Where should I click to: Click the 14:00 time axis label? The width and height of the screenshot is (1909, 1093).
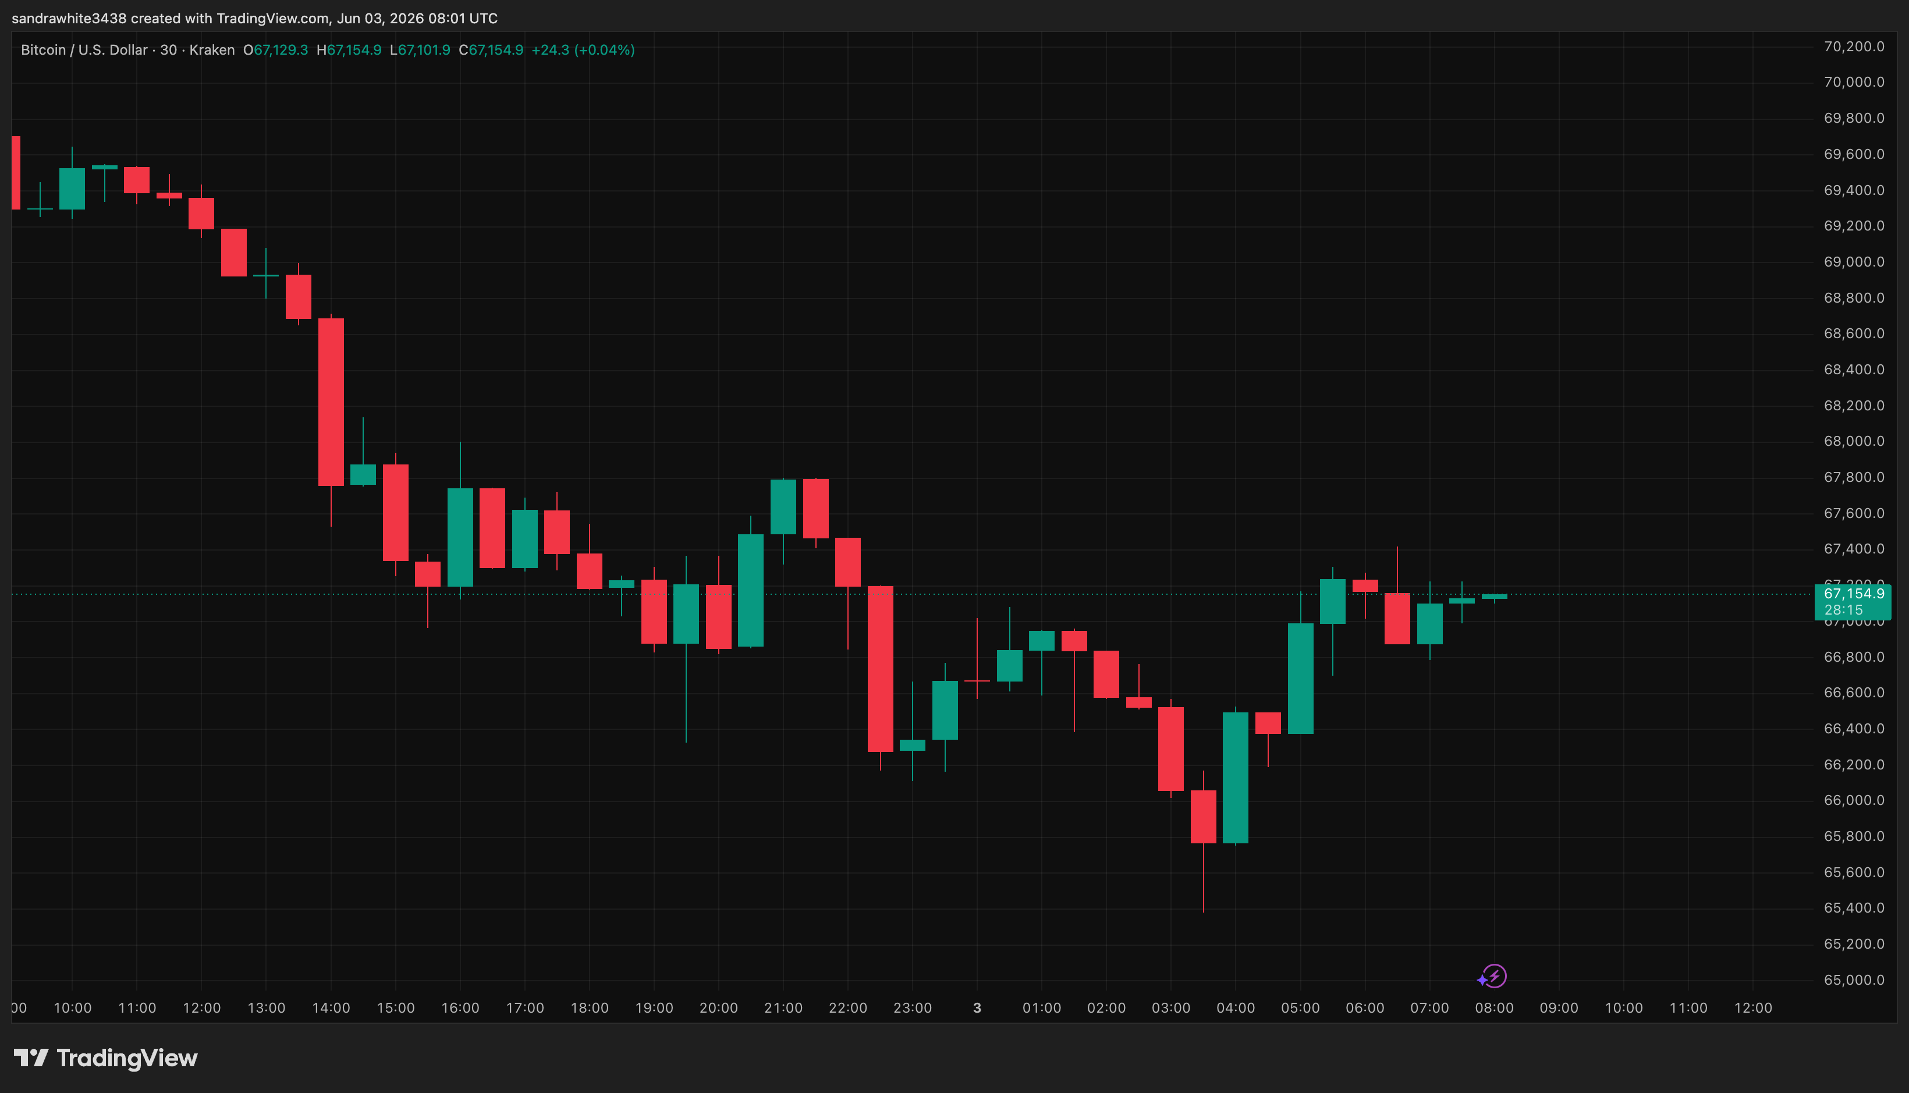tap(331, 1008)
